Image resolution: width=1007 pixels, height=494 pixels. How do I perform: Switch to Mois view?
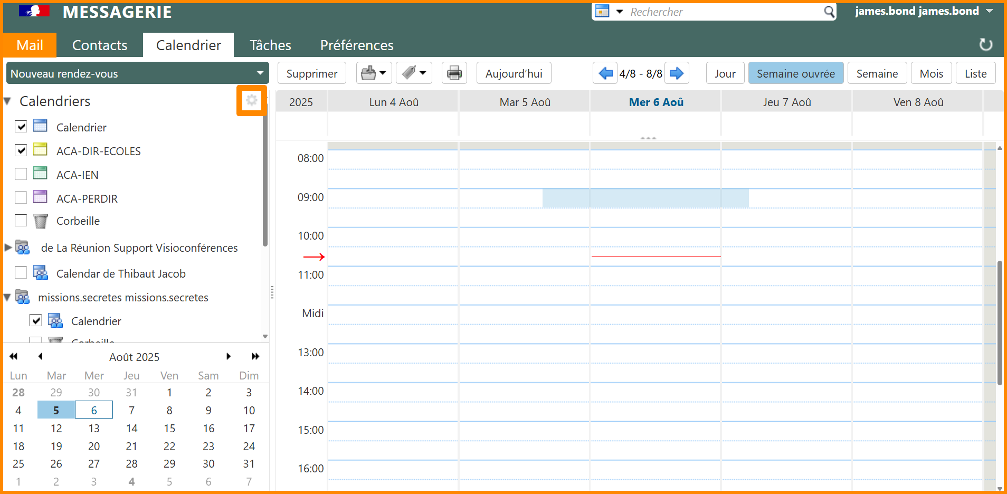[x=931, y=73]
